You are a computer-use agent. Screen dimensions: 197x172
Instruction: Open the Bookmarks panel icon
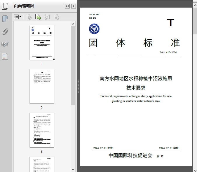pyautogui.click(x=5, y=19)
